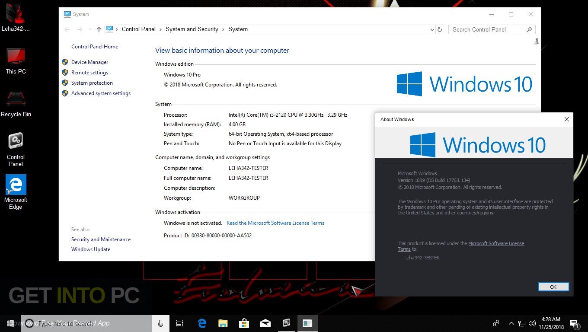Open the Action Center notifications icon
Image resolution: width=588 pixels, height=332 pixels.
pyautogui.click(x=575, y=323)
